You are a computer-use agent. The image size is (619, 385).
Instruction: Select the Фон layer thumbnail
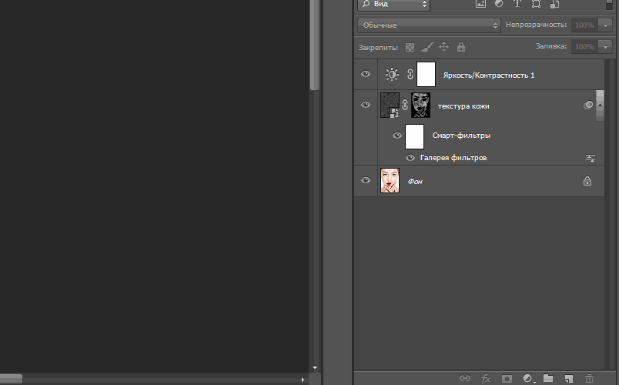point(390,181)
